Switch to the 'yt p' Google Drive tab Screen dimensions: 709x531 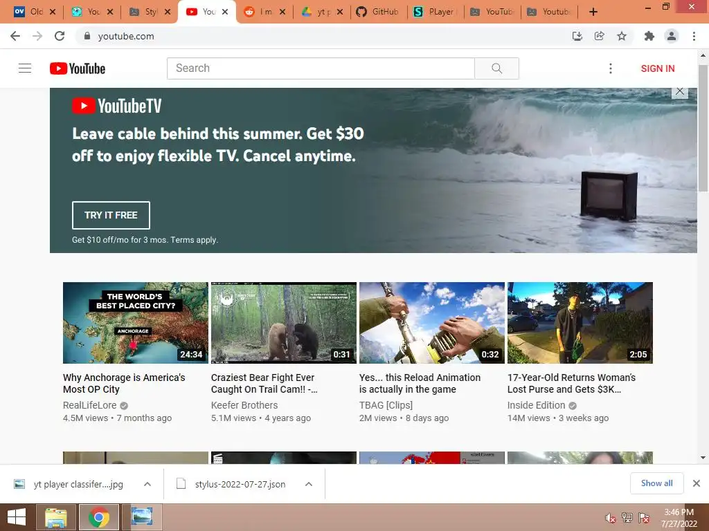pos(323,12)
